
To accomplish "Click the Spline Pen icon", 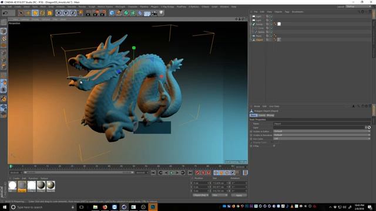I will pyautogui.click(x=119, y=13).
